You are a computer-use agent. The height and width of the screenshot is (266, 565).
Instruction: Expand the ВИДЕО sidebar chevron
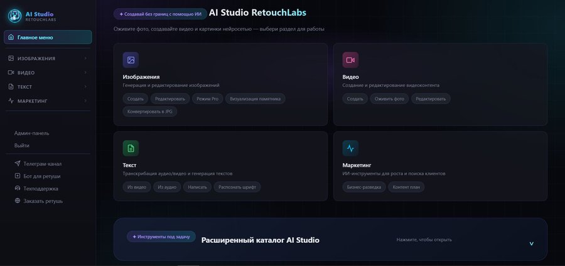[x=85, y=73]
